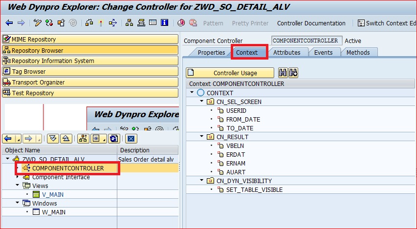This screenshot has height=229, width=417.
Task: Select the V_MAIN view
Action: point(53,194)
